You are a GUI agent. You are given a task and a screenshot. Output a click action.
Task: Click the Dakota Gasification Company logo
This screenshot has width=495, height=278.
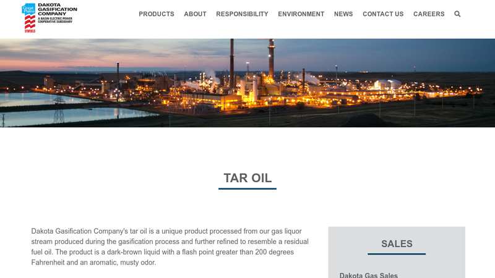pyautogui.click(x=49, y=18)
